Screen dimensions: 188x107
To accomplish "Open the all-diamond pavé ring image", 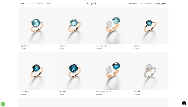I will tap(150, 71).
